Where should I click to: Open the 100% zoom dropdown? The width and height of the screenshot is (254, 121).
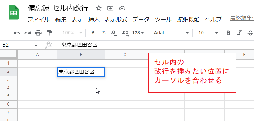72,33
